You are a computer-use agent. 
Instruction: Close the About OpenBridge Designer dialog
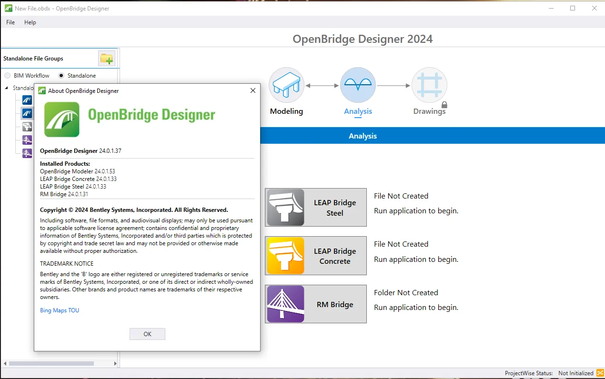click(253, 90)
